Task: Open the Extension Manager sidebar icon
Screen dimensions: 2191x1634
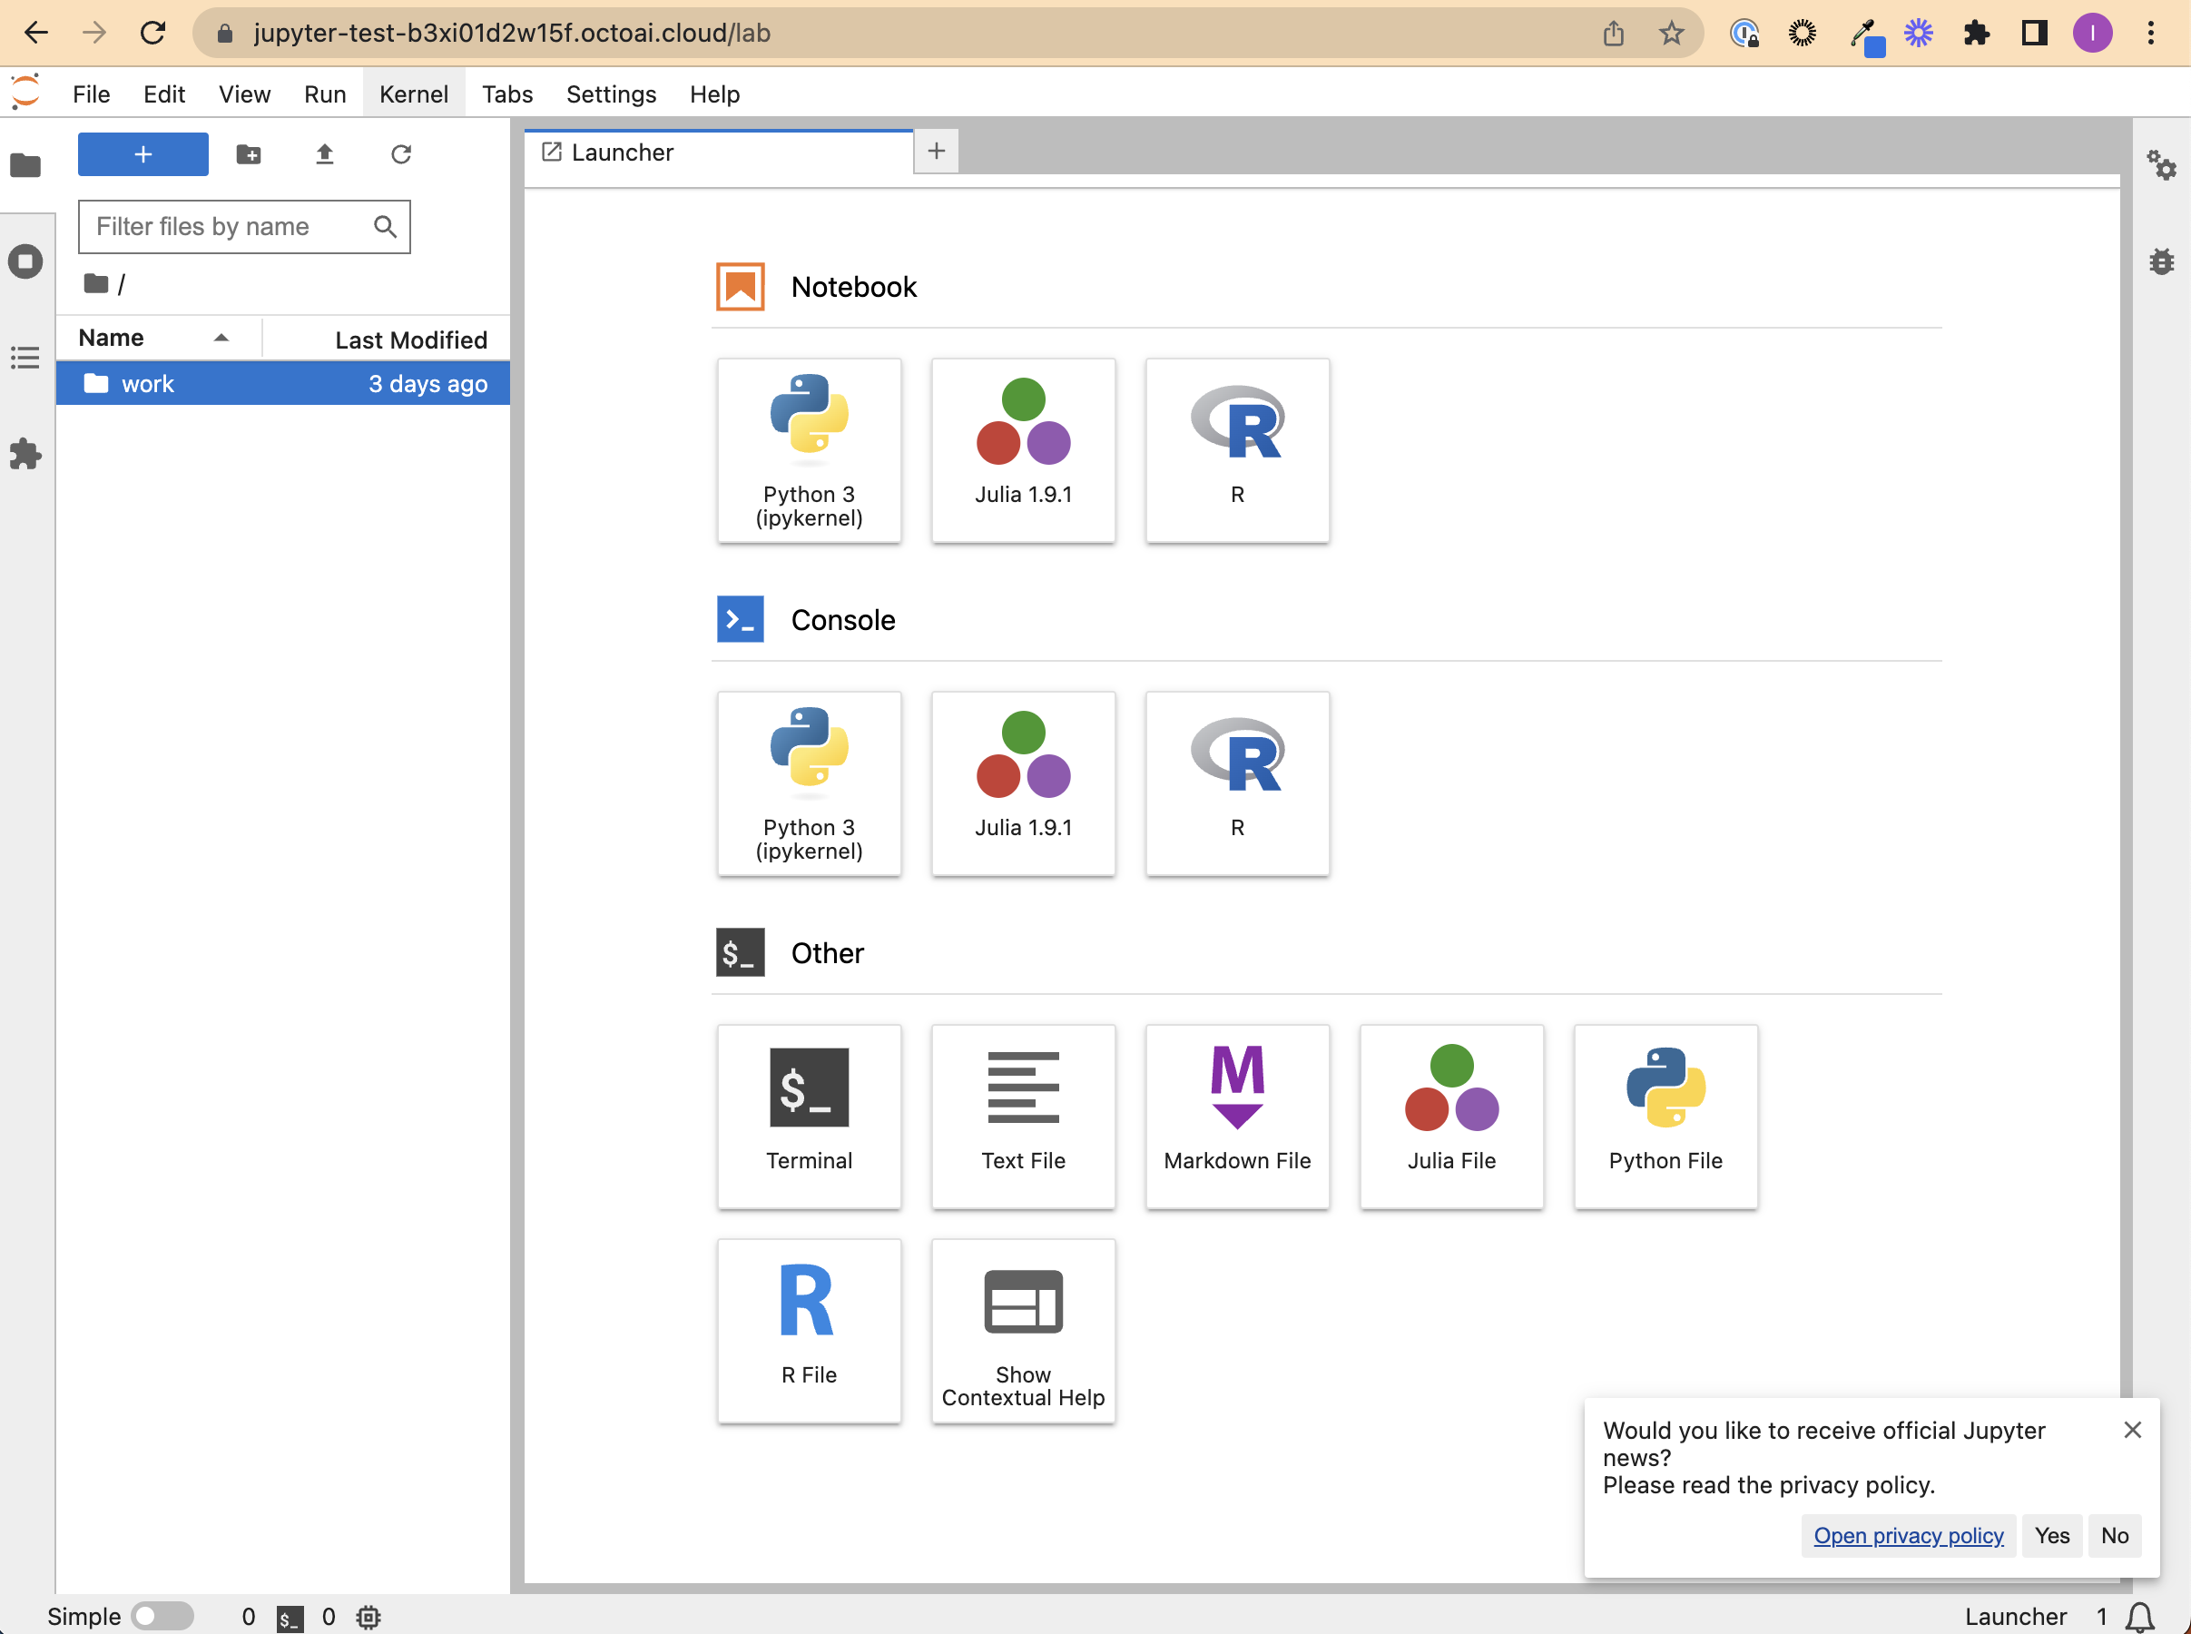Action: click(x=25, y=454)
